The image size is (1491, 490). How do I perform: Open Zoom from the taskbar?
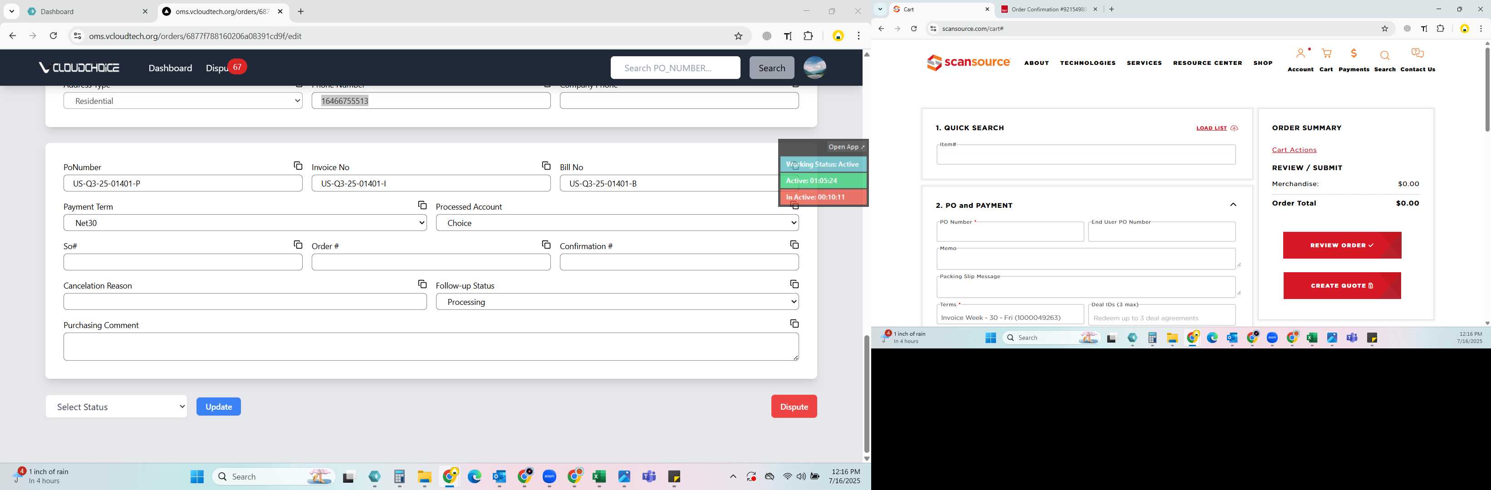click(549, 477)
